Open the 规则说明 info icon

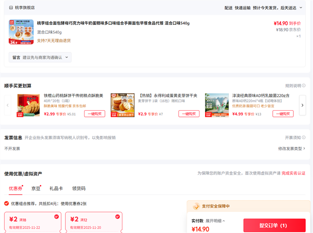click(304, 86)
